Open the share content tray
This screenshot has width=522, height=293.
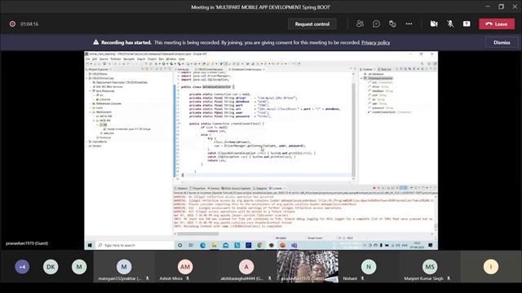coord(467,24)
